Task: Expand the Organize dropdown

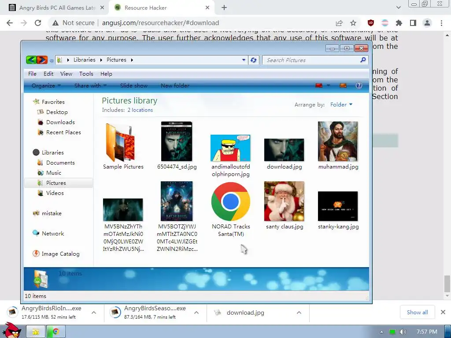Action: (x=46, y=86)
